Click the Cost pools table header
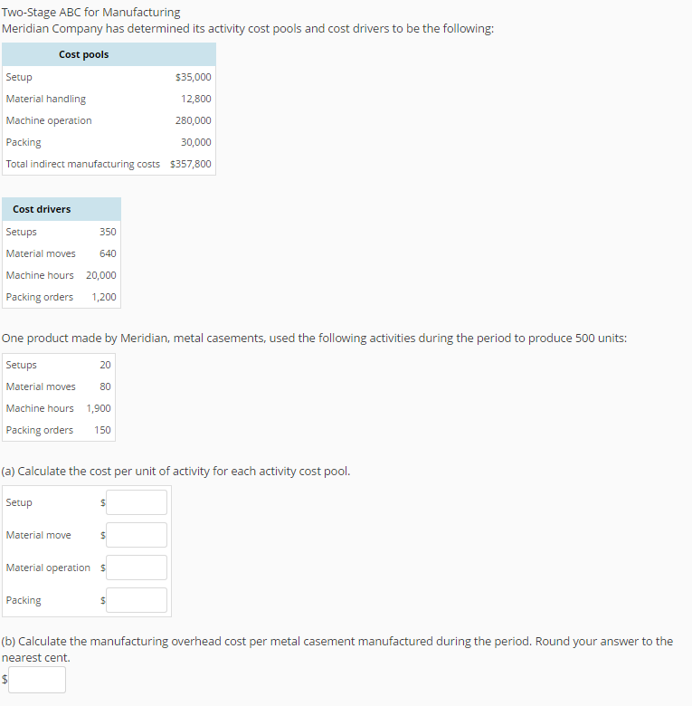 tap(83, 54)
